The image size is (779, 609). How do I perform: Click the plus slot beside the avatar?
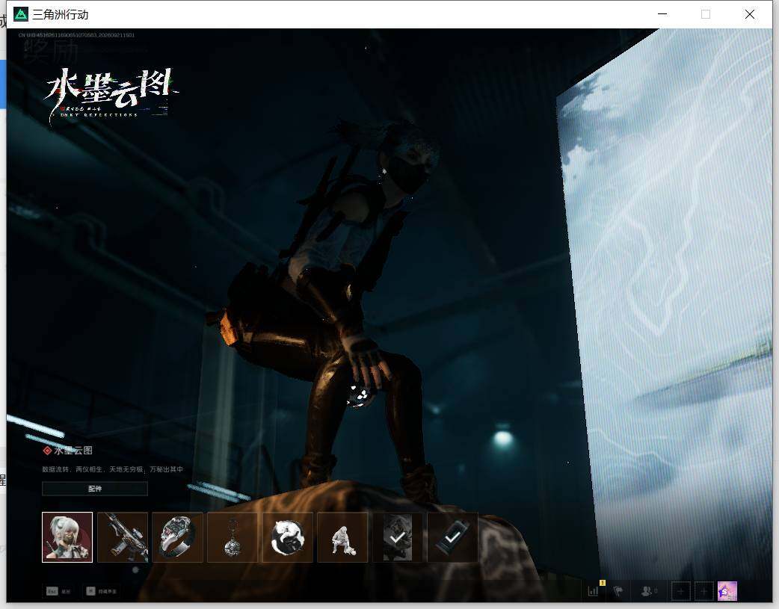(703, 591)
